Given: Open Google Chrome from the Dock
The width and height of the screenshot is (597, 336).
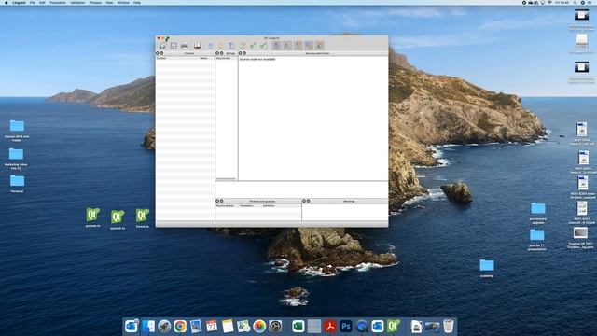Looking at the screenshot, I should (x=180, y=326).
